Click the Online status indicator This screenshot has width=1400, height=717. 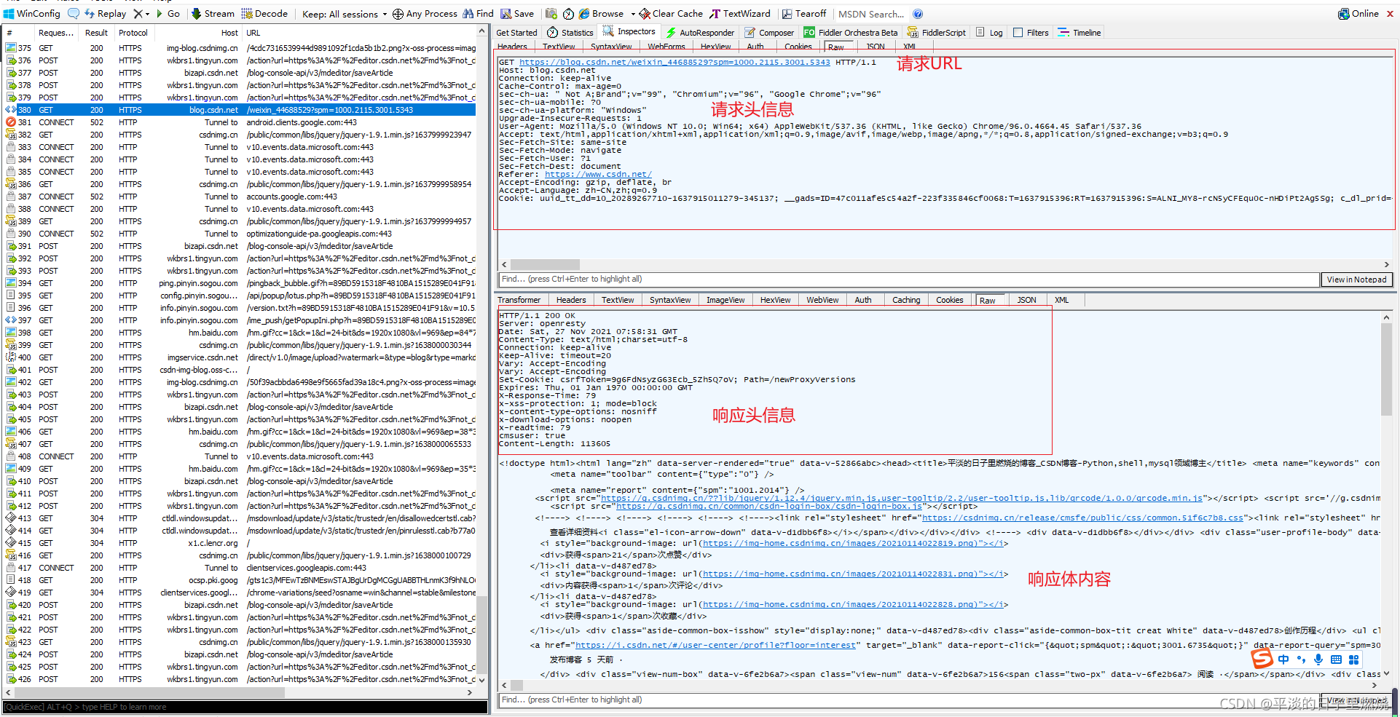[x=1358, y=13]
